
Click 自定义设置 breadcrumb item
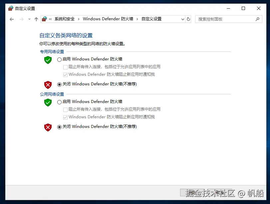(x=151, y=19)
